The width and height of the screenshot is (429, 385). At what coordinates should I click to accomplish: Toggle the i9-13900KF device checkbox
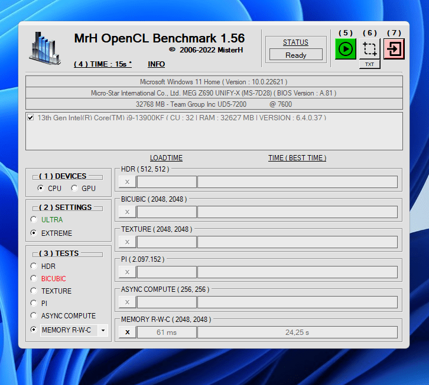[x=31, y=118]
